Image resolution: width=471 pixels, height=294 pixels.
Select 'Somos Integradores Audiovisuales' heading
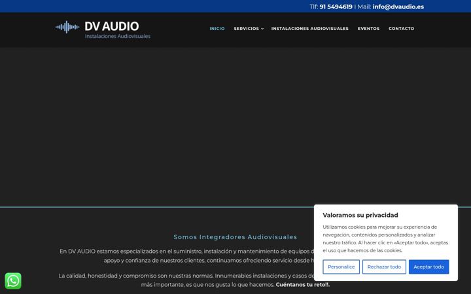235,237
